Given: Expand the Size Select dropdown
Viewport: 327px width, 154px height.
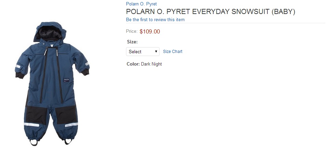Looking at the screenshot, I should click(142, 52).
